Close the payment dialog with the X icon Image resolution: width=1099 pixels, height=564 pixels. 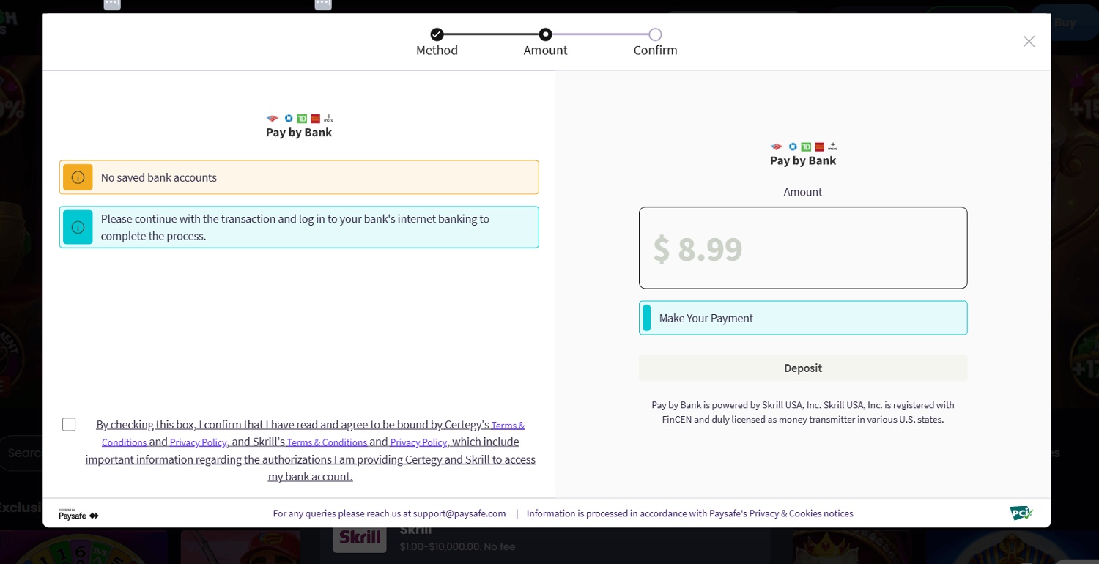point(1029,42)
